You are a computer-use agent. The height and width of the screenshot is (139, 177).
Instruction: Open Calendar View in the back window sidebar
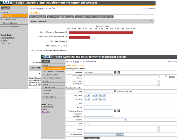click(9, 19)
